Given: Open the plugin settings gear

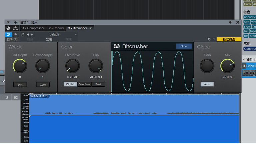Looking at the screenshot, I should pos(209,39).
